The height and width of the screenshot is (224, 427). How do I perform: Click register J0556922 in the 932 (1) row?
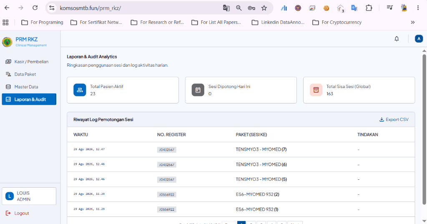coord(167,209)
